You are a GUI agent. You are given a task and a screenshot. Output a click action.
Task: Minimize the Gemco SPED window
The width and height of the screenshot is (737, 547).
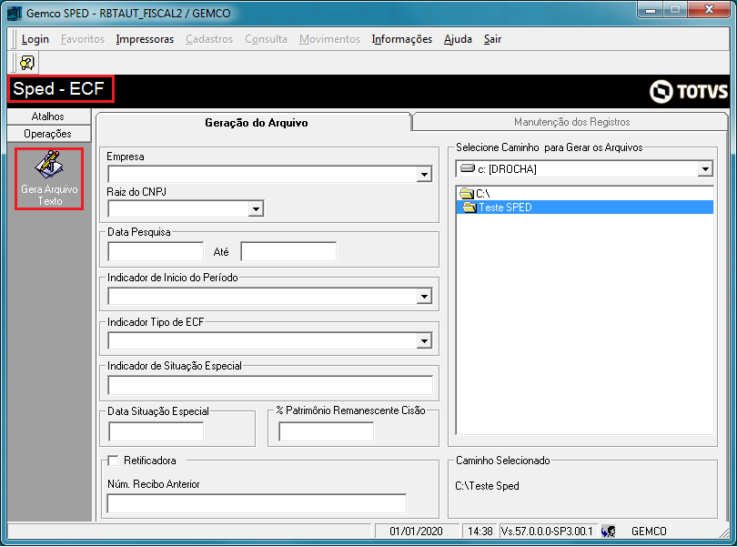(x=651, y=9)
